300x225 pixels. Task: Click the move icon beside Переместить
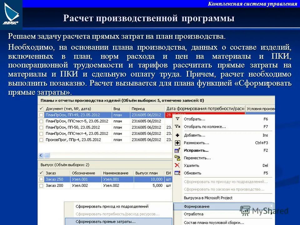(x=177, y=157)
